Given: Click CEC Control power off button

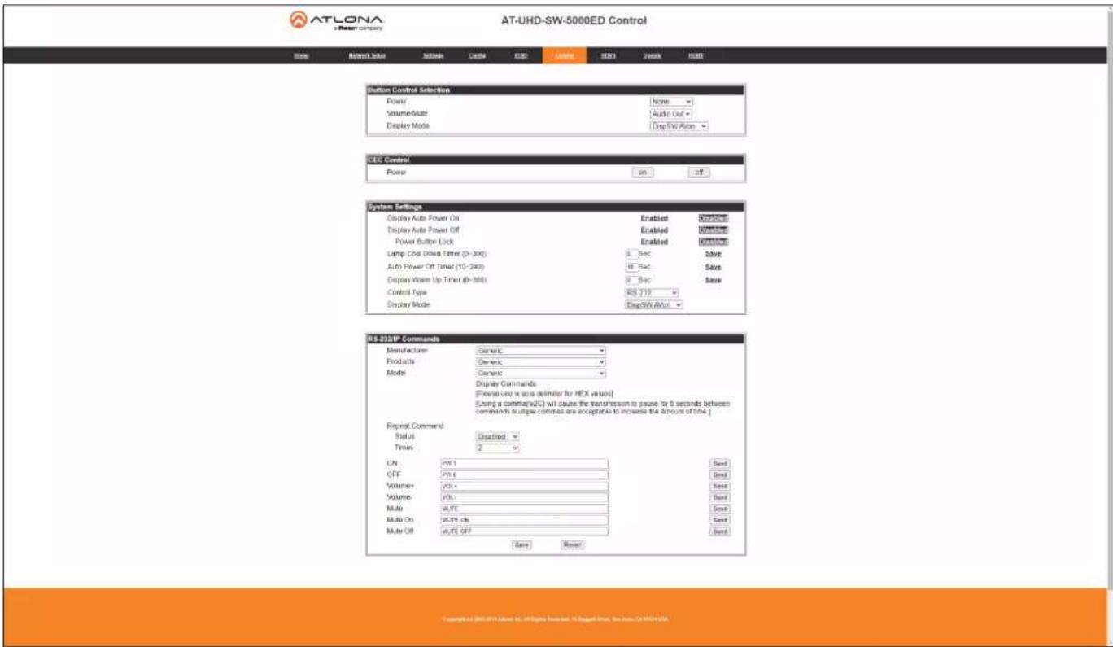Looking at the screenshot, I should (697, 173).
